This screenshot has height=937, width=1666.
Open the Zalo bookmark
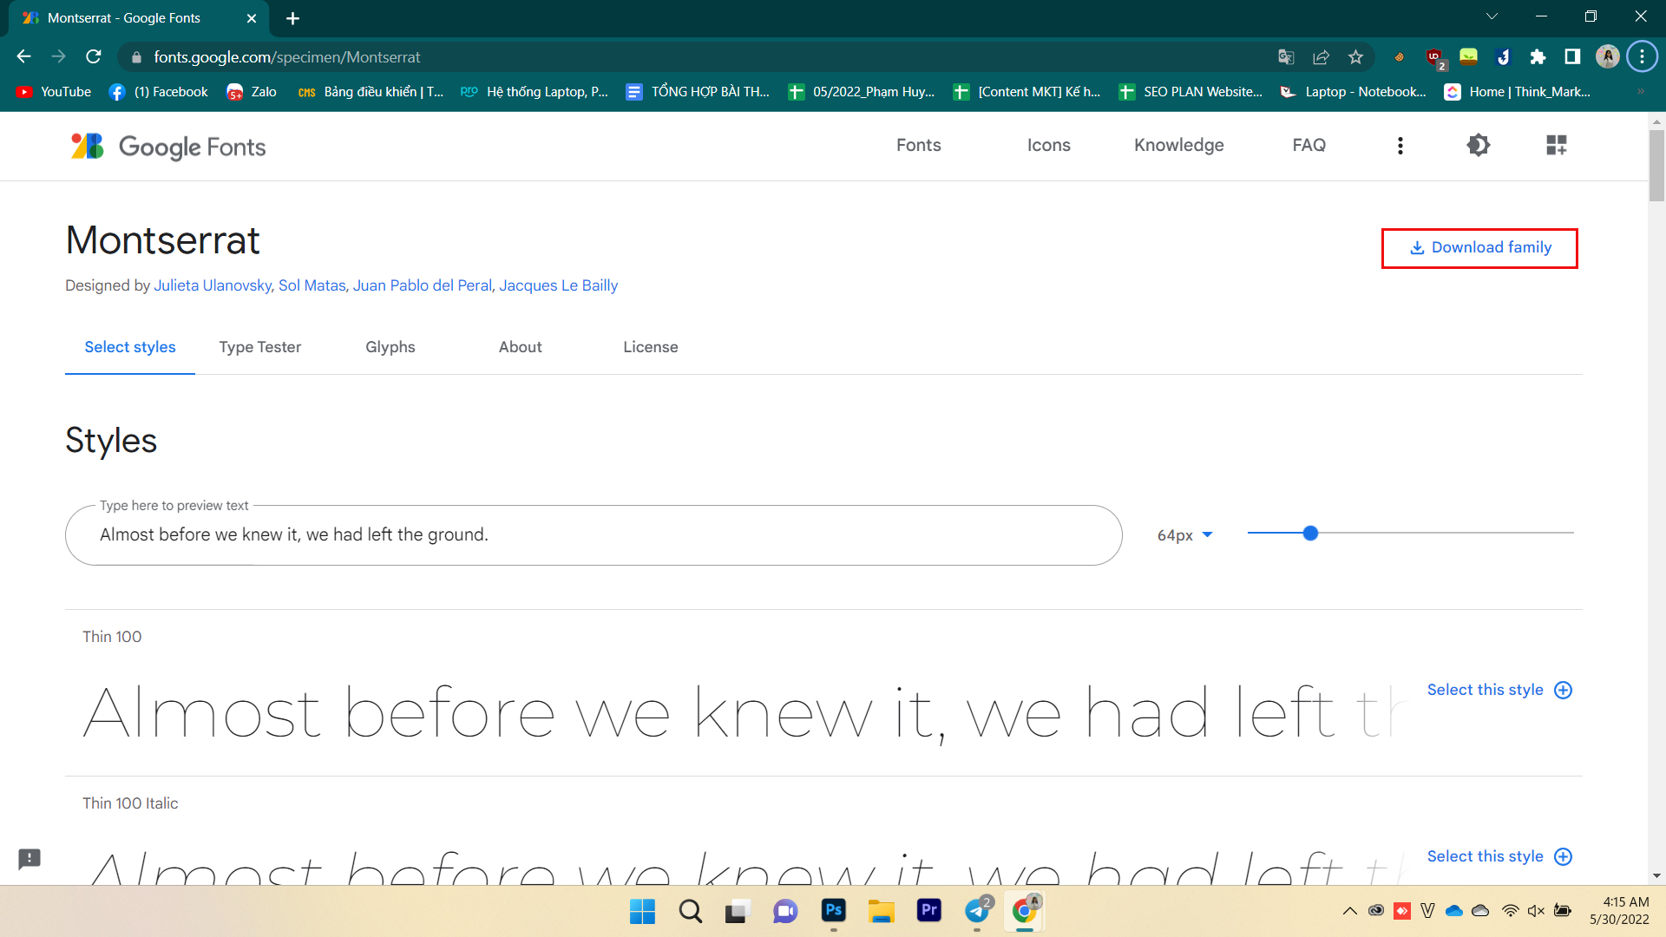(252, 92)
